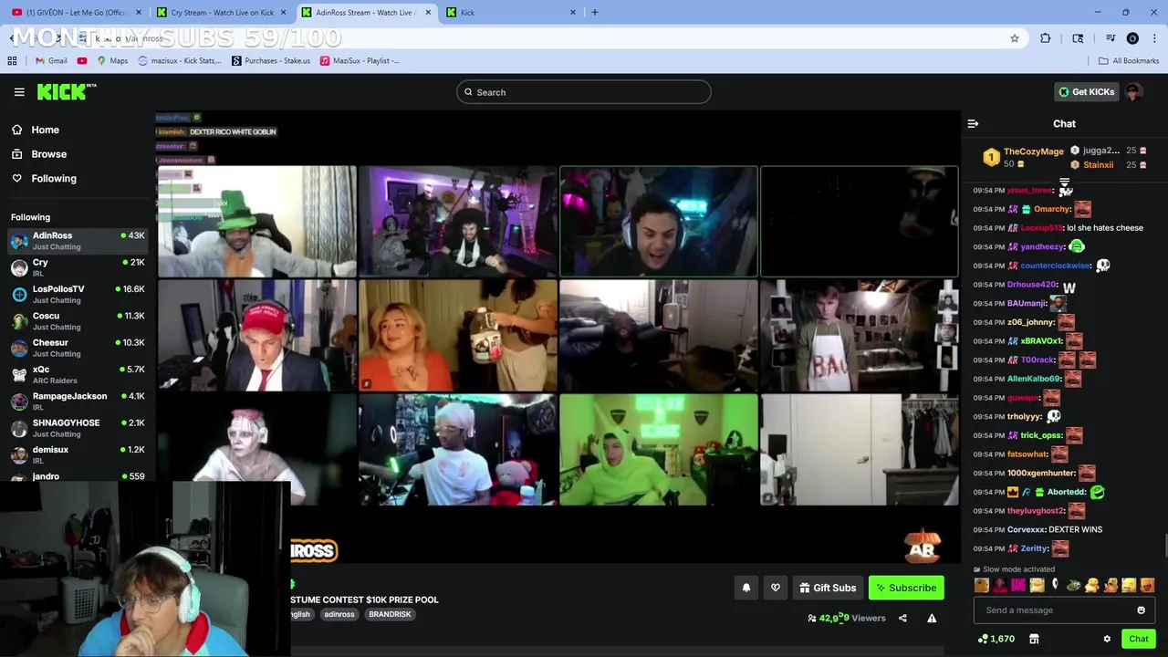Click the green Chat send button

coord(1138,639)
